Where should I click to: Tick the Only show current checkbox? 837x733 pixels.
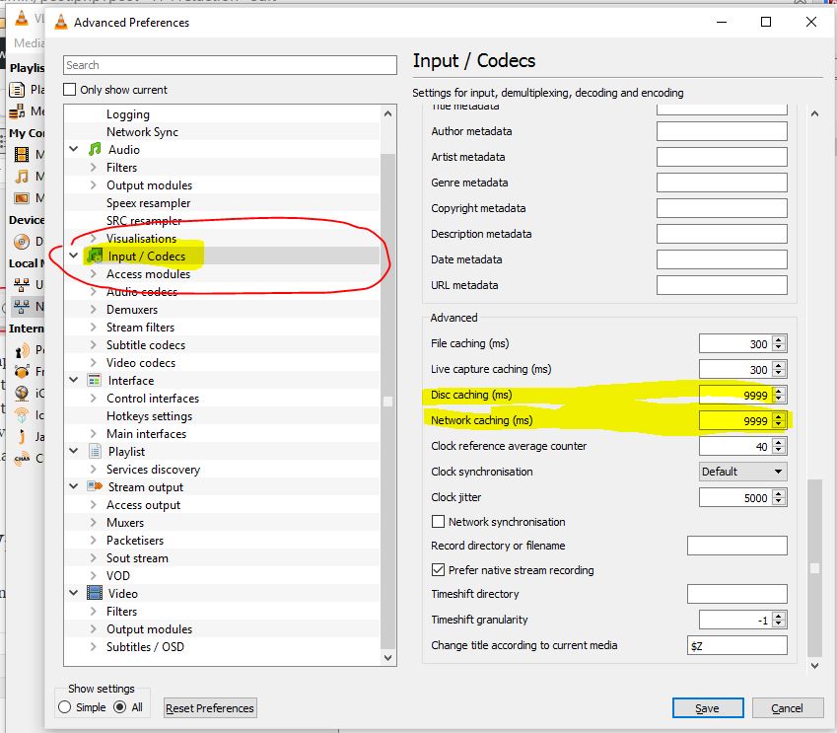click(70, 90)
